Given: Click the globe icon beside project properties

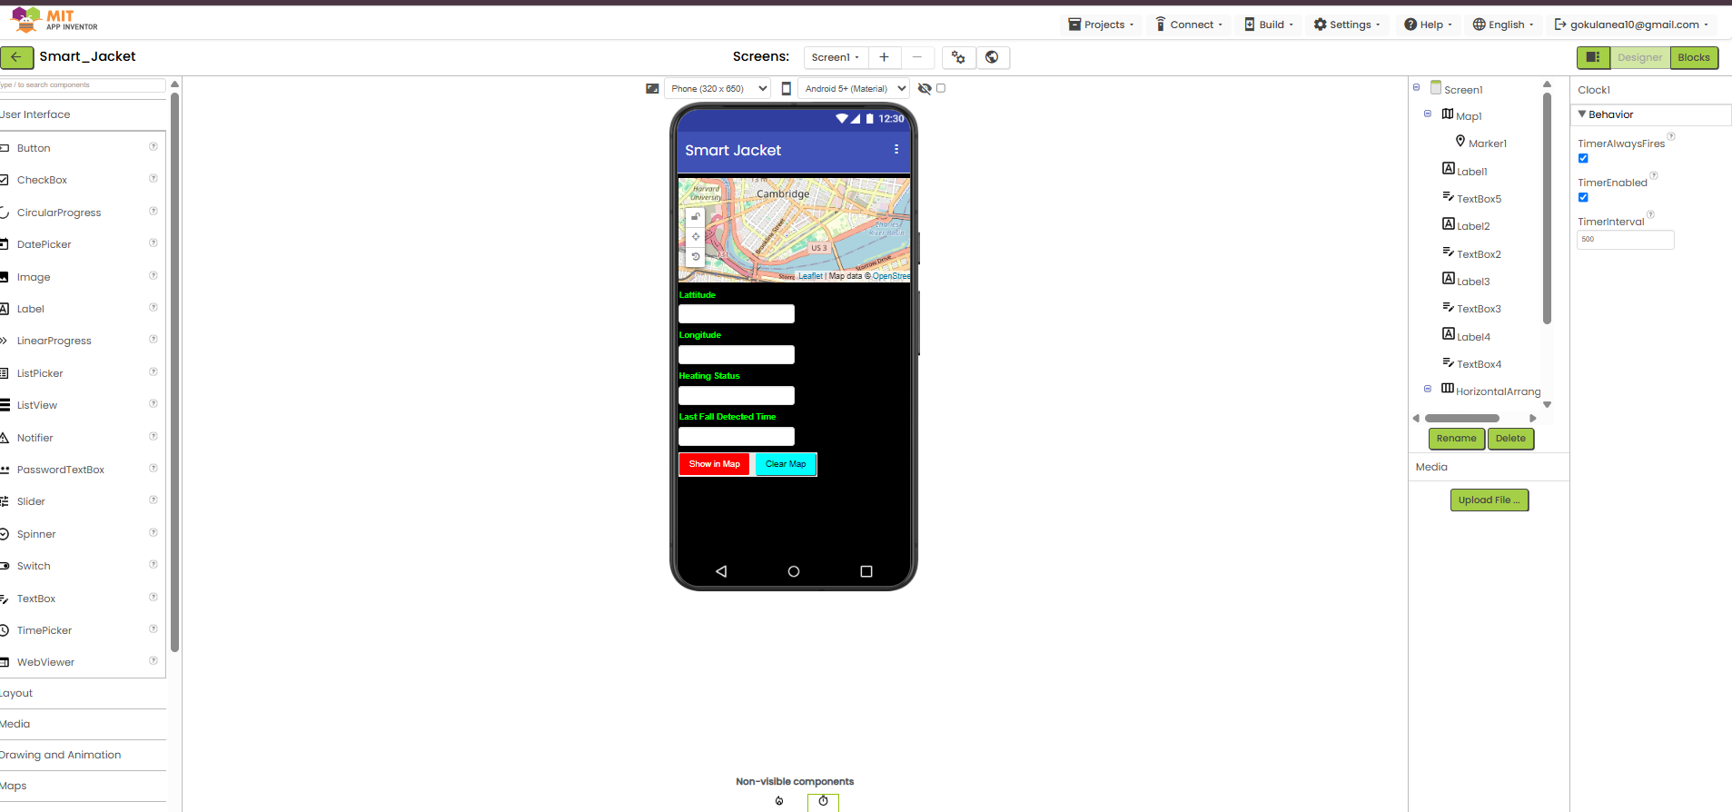Looking at the screenshot, I should click(x=992, y=57).
